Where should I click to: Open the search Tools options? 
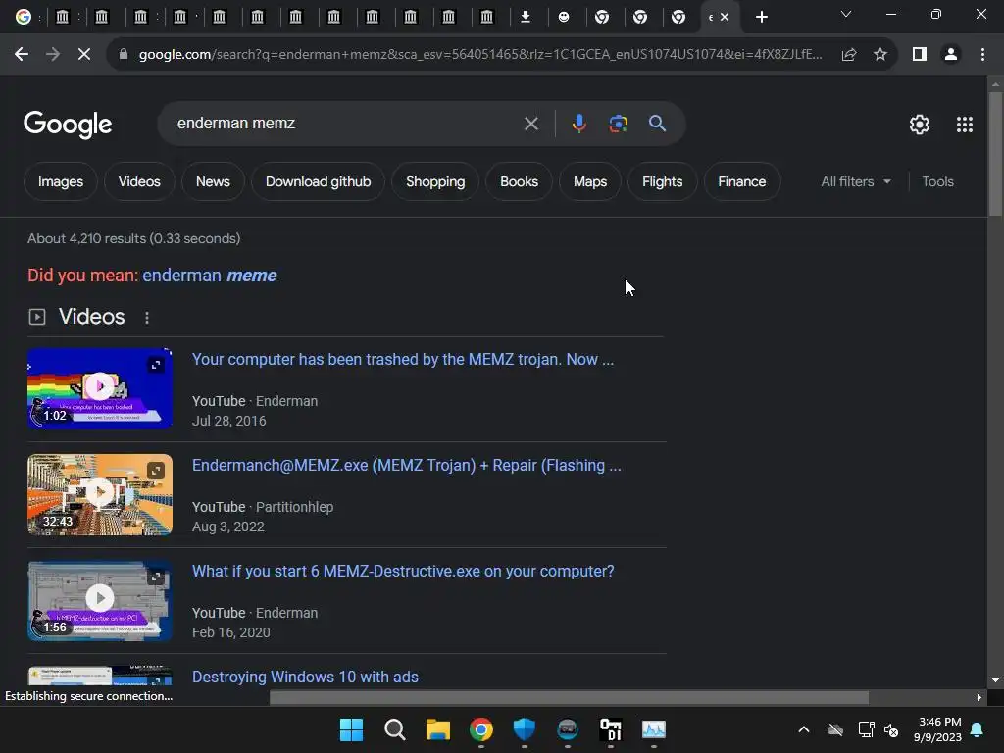(937, 181)
